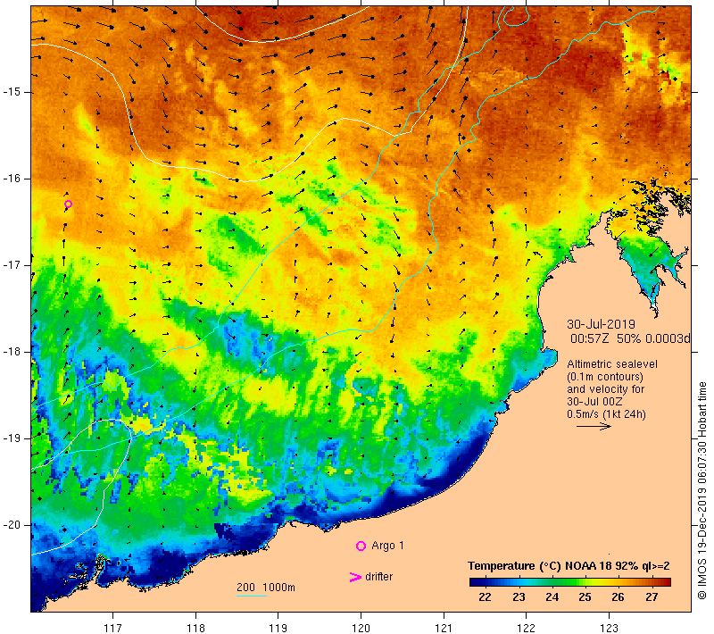Click the latitude label '-15'
Viewport: 714px width, 634px height.
(x=12, y=92)
